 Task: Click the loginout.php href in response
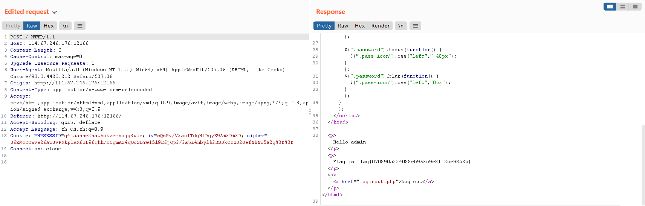(x=378, y=182)
